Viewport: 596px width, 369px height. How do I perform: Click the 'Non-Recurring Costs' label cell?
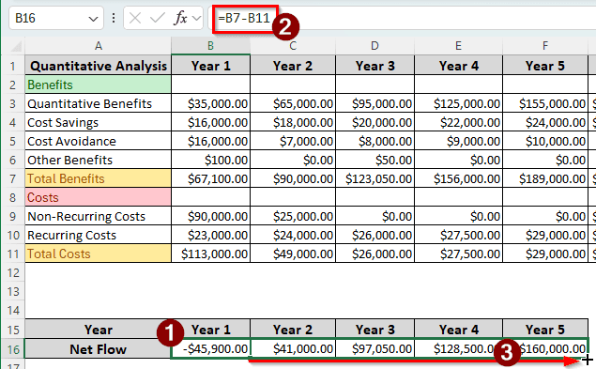coord(98,216)
